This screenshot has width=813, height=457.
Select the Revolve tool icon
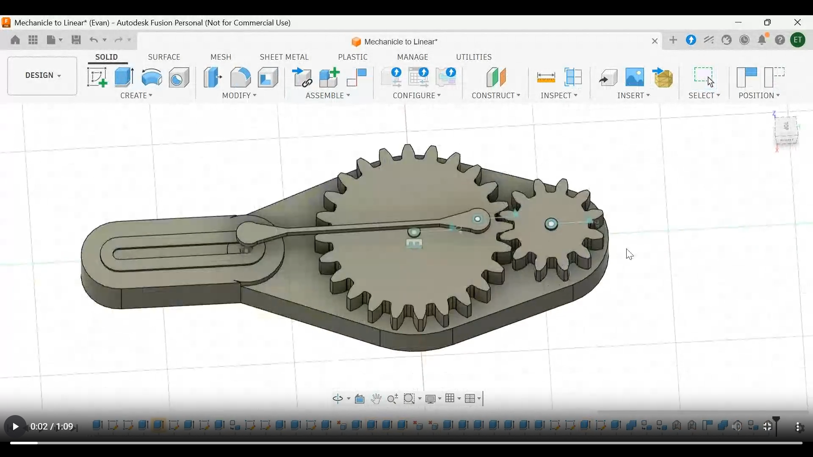coord(152,78)
